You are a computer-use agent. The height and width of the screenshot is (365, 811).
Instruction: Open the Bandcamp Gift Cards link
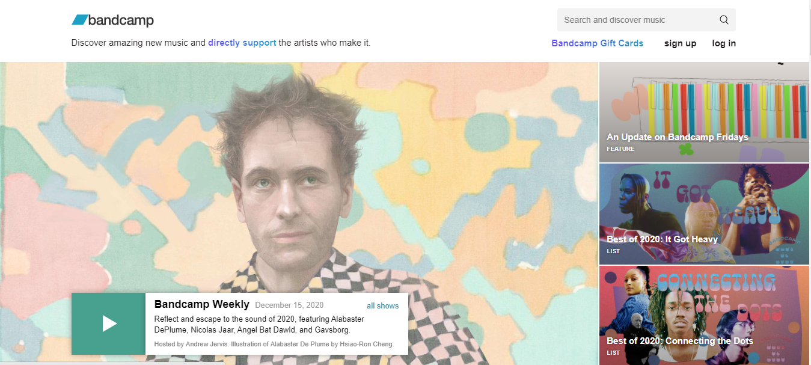[597, 43]
